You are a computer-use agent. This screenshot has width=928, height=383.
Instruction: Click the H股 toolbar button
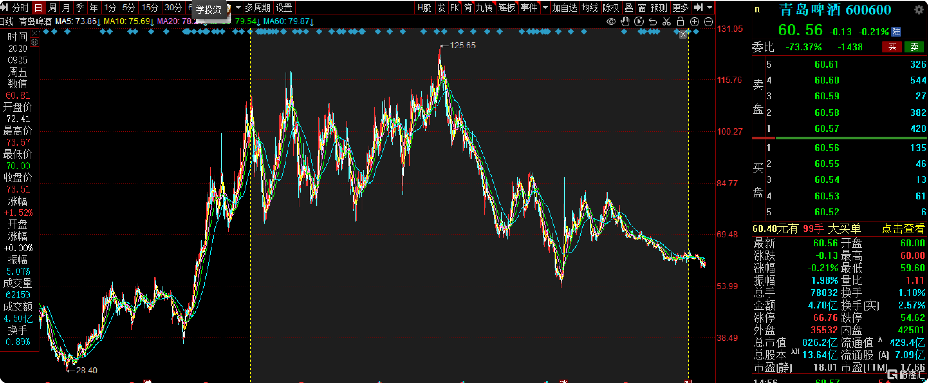(424, 8)
